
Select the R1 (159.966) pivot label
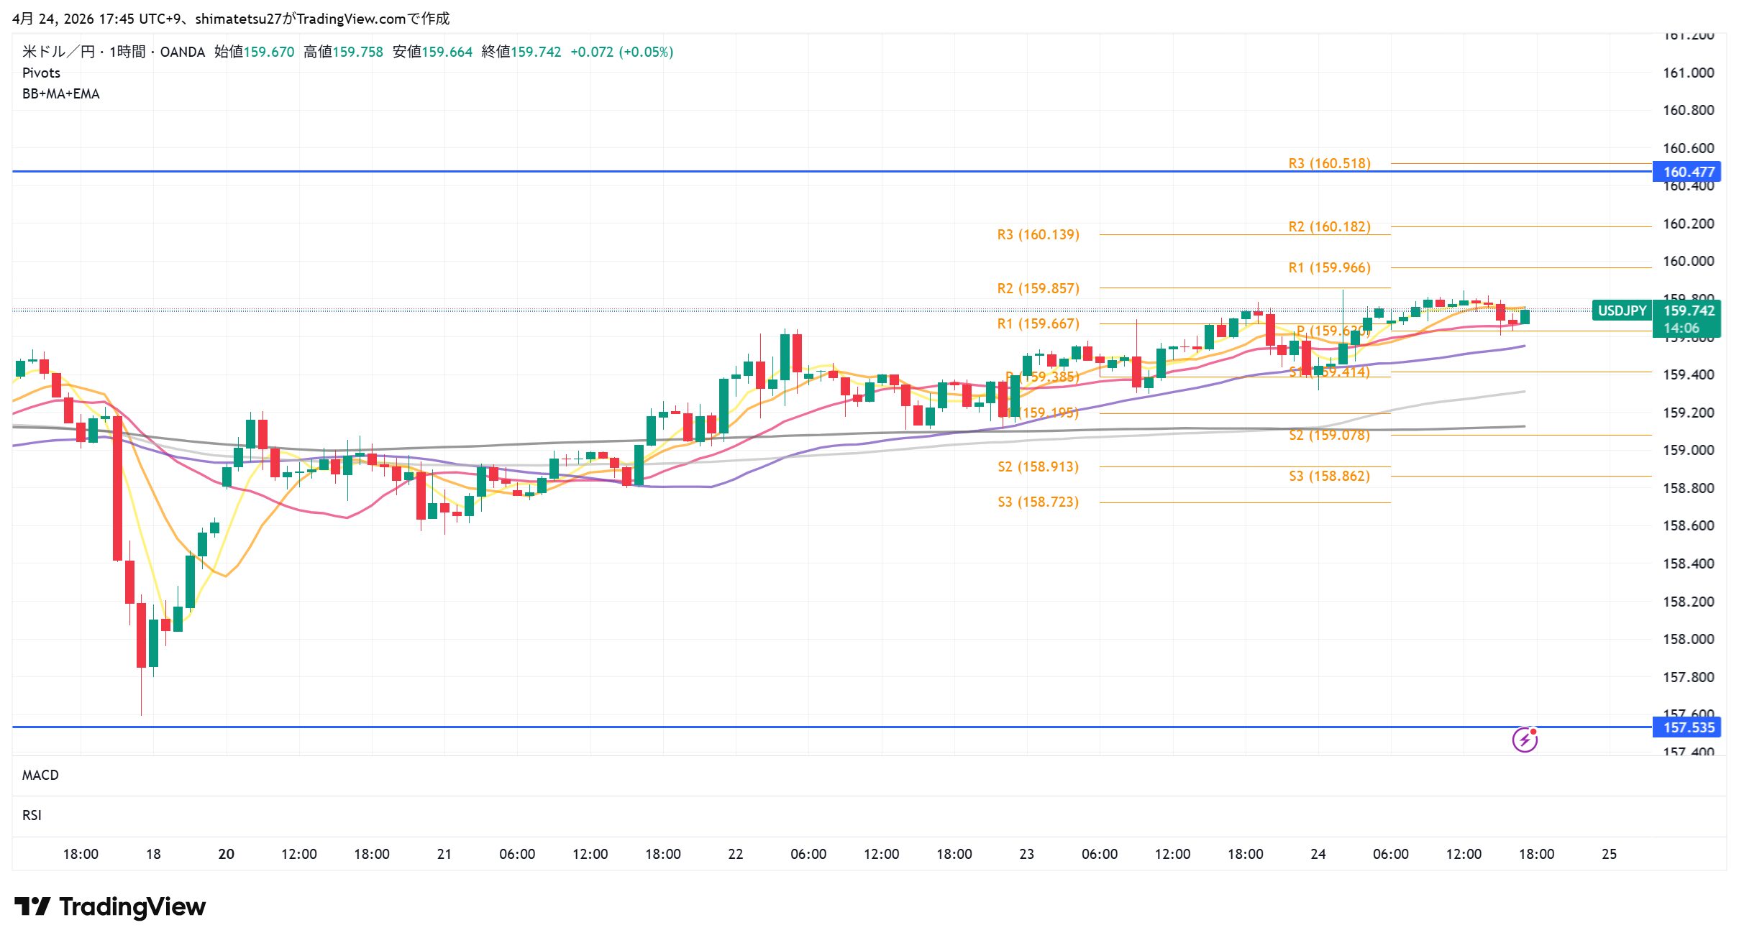coord(1329,267)
